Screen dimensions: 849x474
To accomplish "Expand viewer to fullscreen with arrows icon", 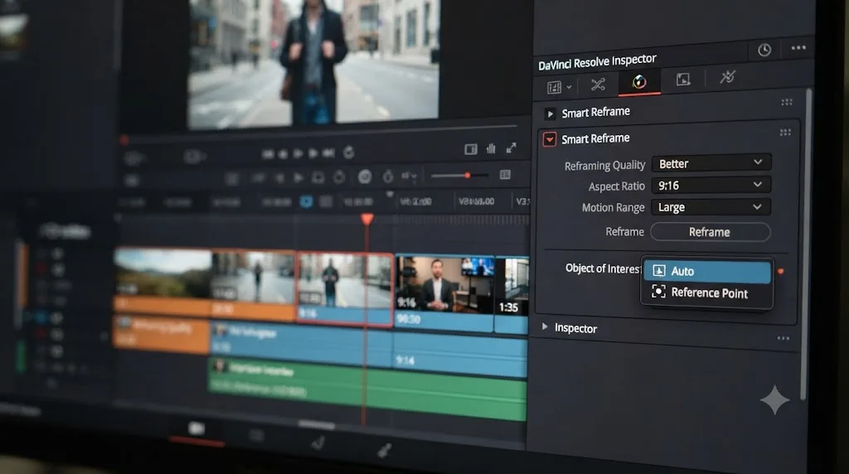I will click(511, 148).
